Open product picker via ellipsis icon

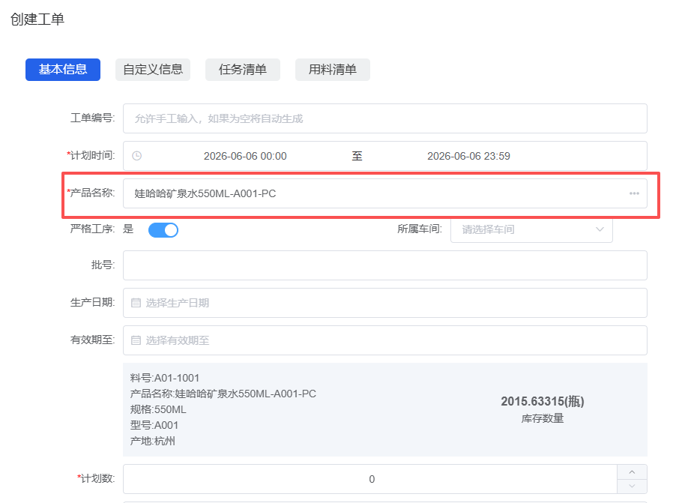point(634,193)
